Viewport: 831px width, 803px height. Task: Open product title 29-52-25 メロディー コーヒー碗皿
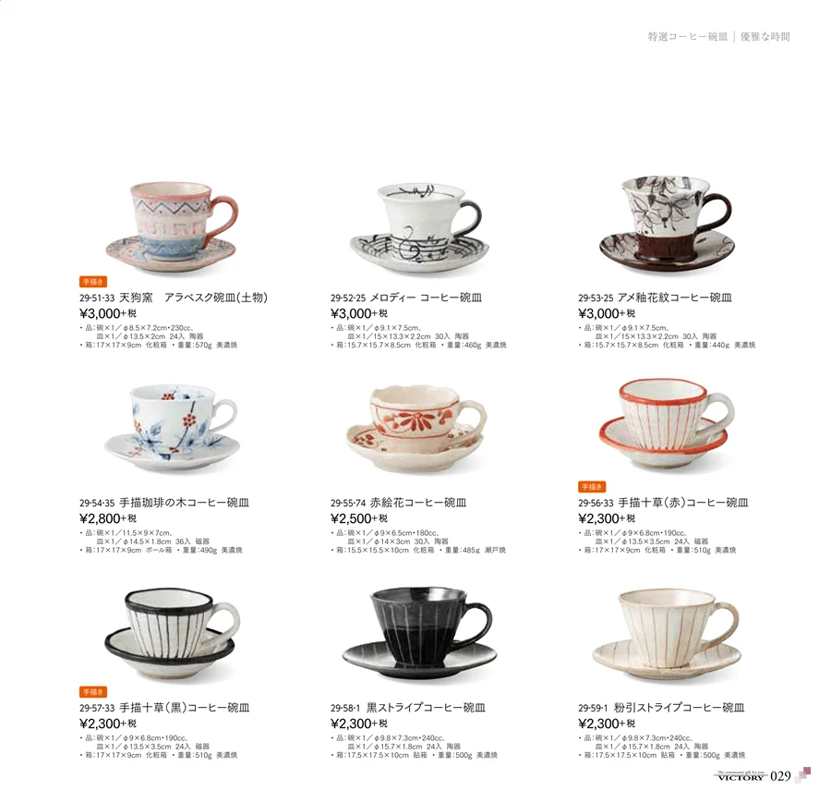pyautogui.click(x=406, y=298)
